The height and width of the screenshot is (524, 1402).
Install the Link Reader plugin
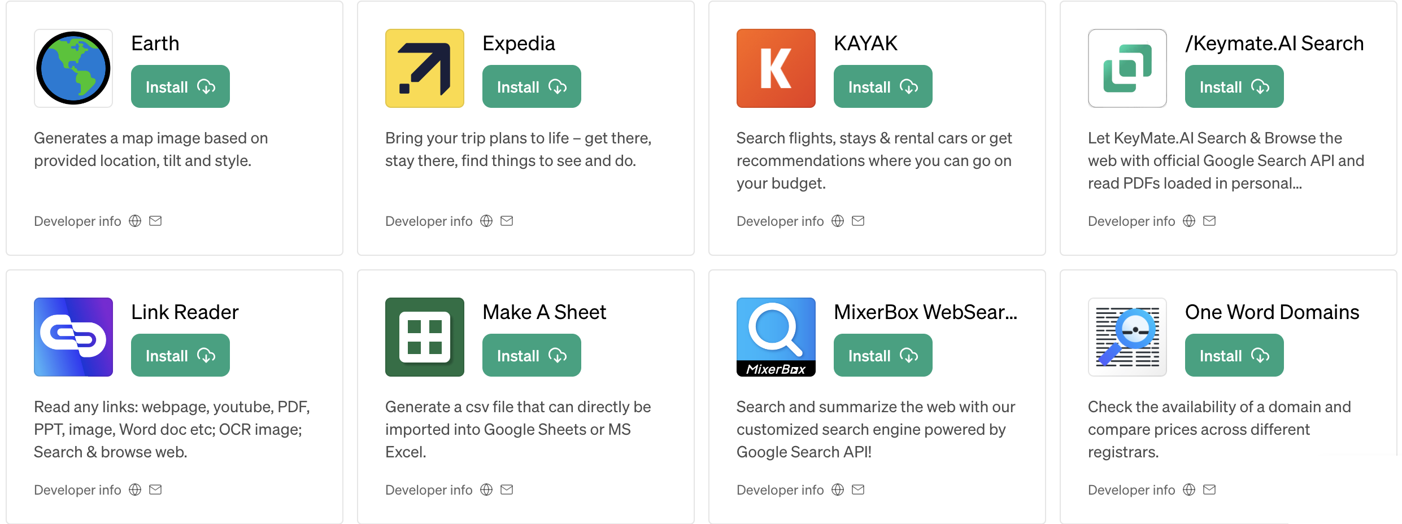point(180,355)
